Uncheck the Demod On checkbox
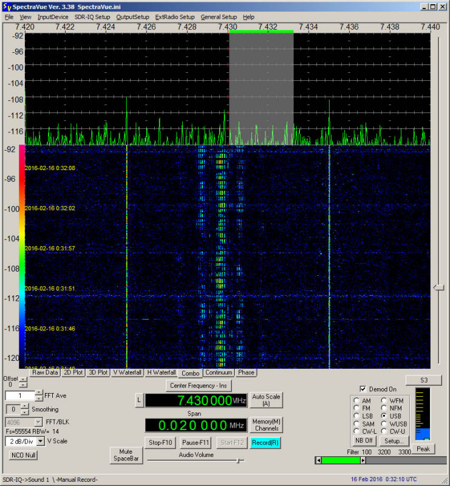The width and height of the screenshot is (450, 486). 363,389
